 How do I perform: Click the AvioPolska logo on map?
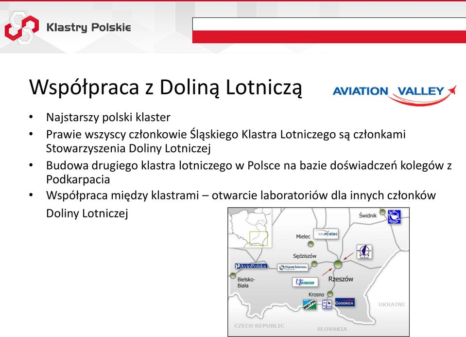coord(251,266)
